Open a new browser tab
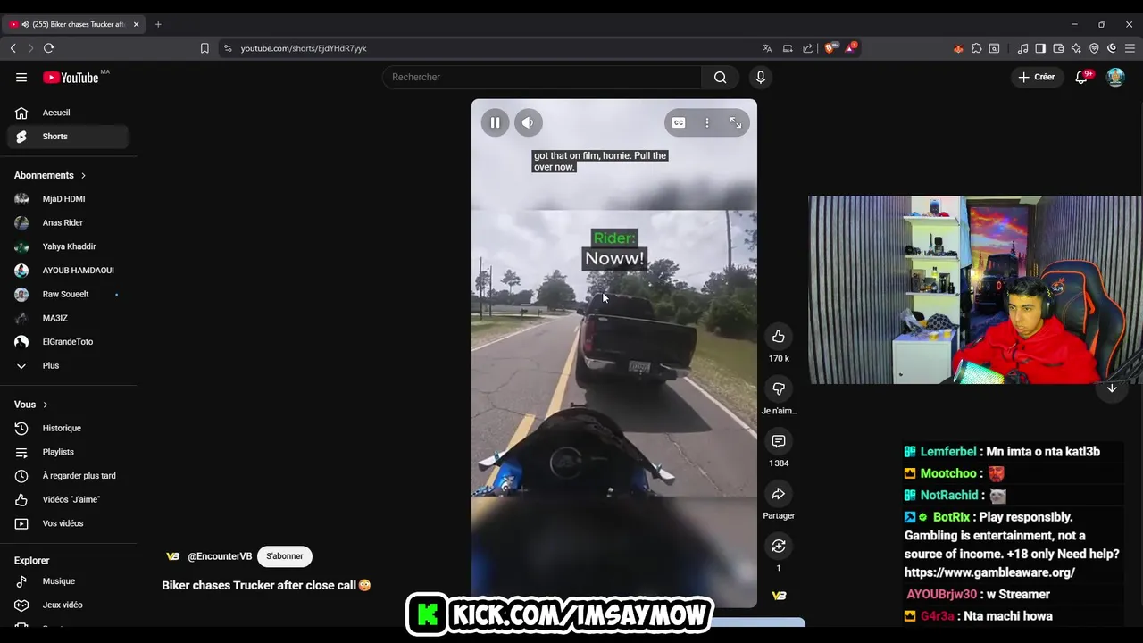Image resolution: width=1143 pixels, height=643 pixels. click(x=158, y=24)
